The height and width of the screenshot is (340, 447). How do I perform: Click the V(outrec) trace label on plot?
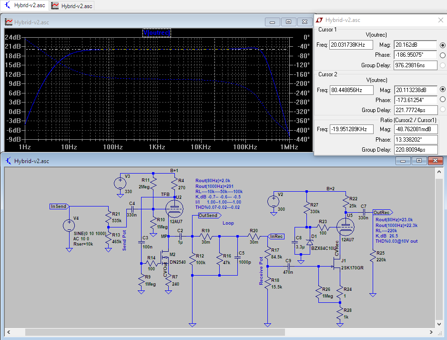tap(157, 32)
